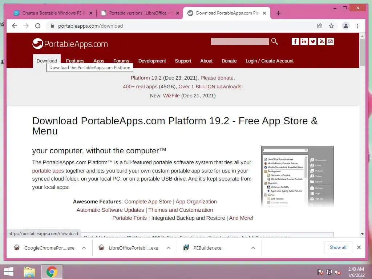Screen dimensions: 372x279
Task: Open Chrome three-dot menu
Action: point(357,26)
